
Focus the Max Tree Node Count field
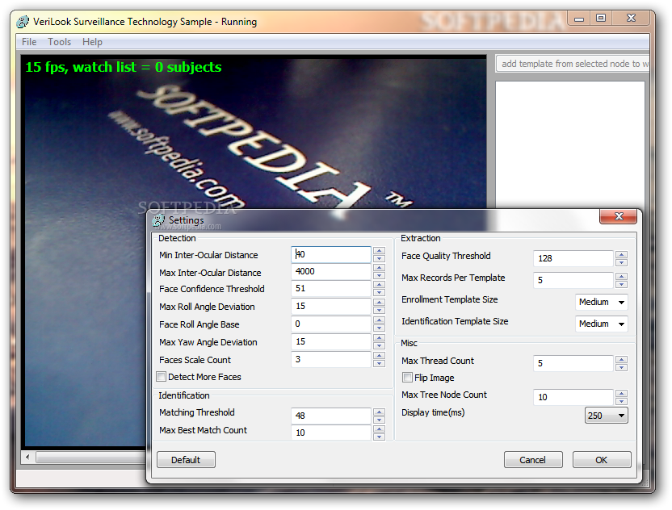(x=573, y=397)
